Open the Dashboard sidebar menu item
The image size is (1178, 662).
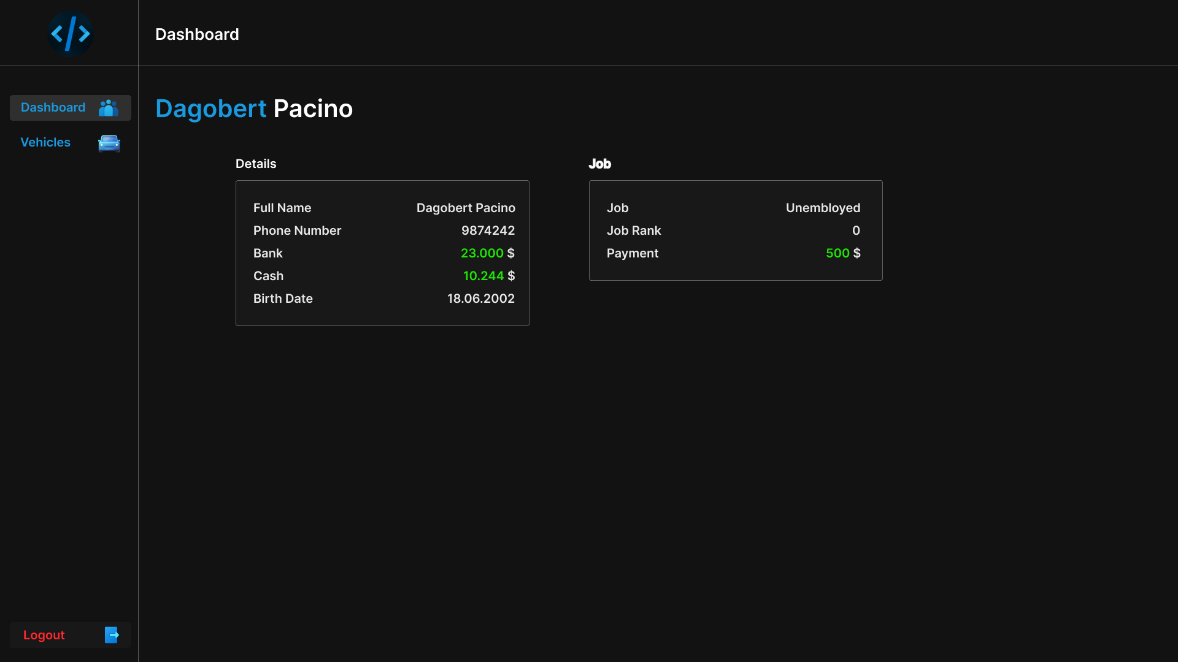(x=53, y=108)
